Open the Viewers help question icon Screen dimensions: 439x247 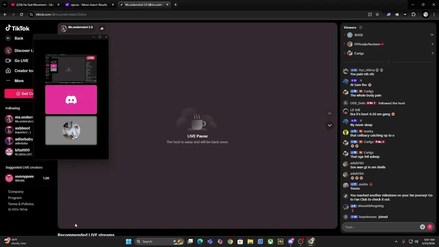360,27
